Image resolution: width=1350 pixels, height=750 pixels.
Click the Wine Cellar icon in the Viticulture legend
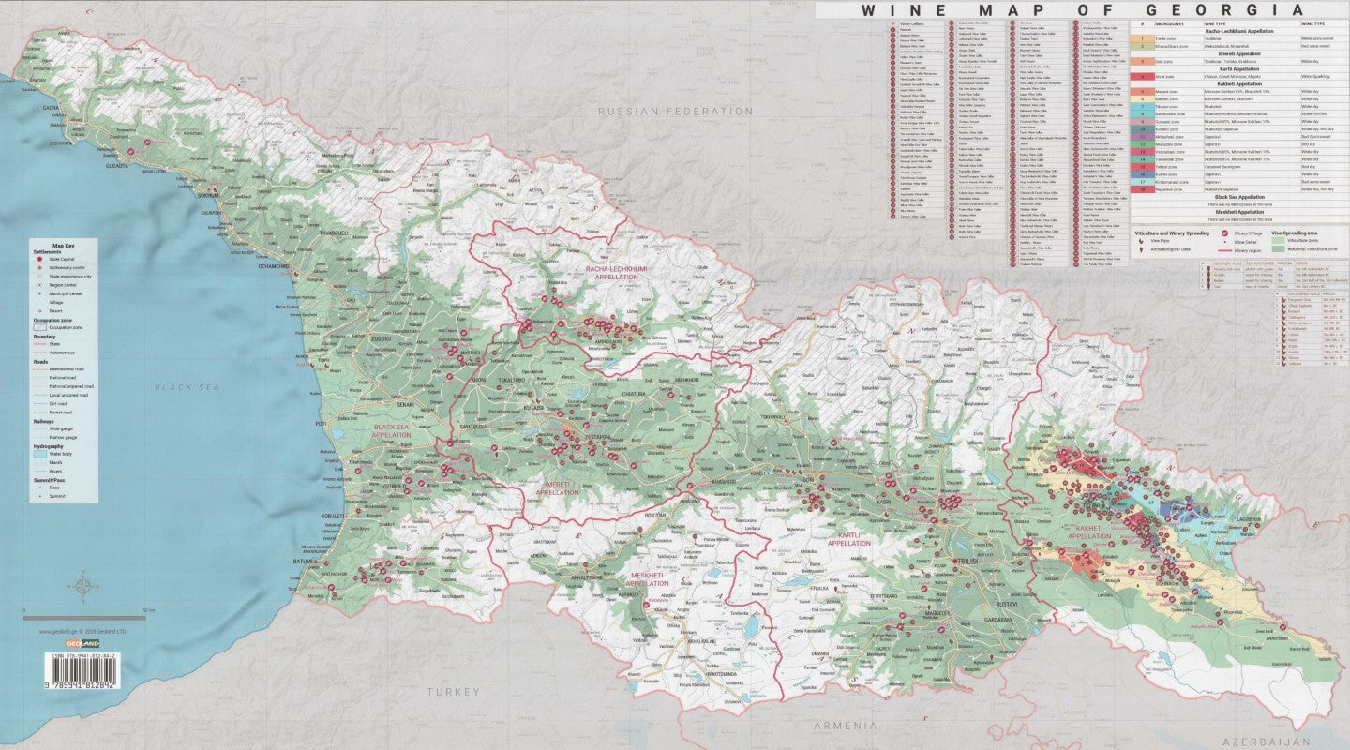tap(1224, 242)
